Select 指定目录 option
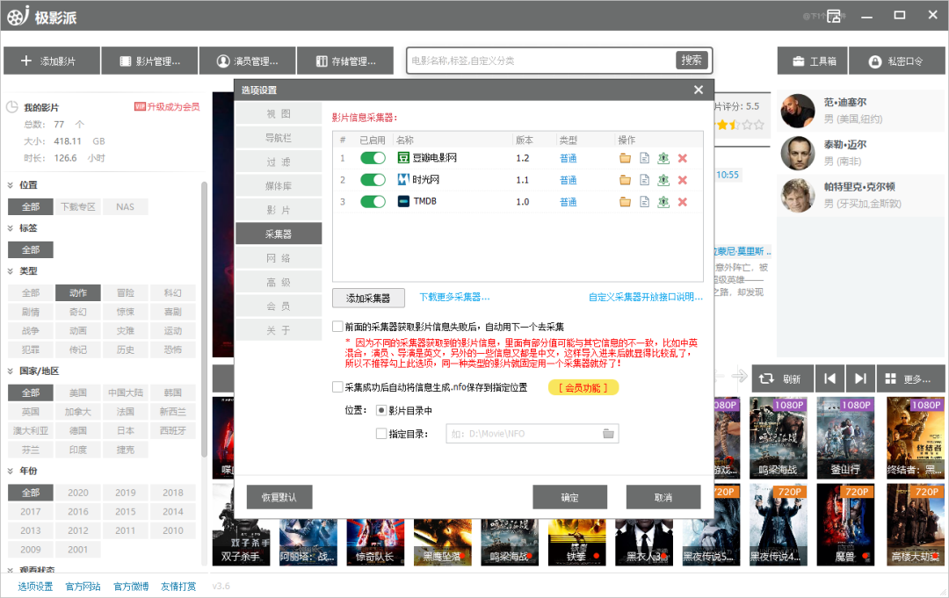The image size is (949, 598). click(381, 434)
